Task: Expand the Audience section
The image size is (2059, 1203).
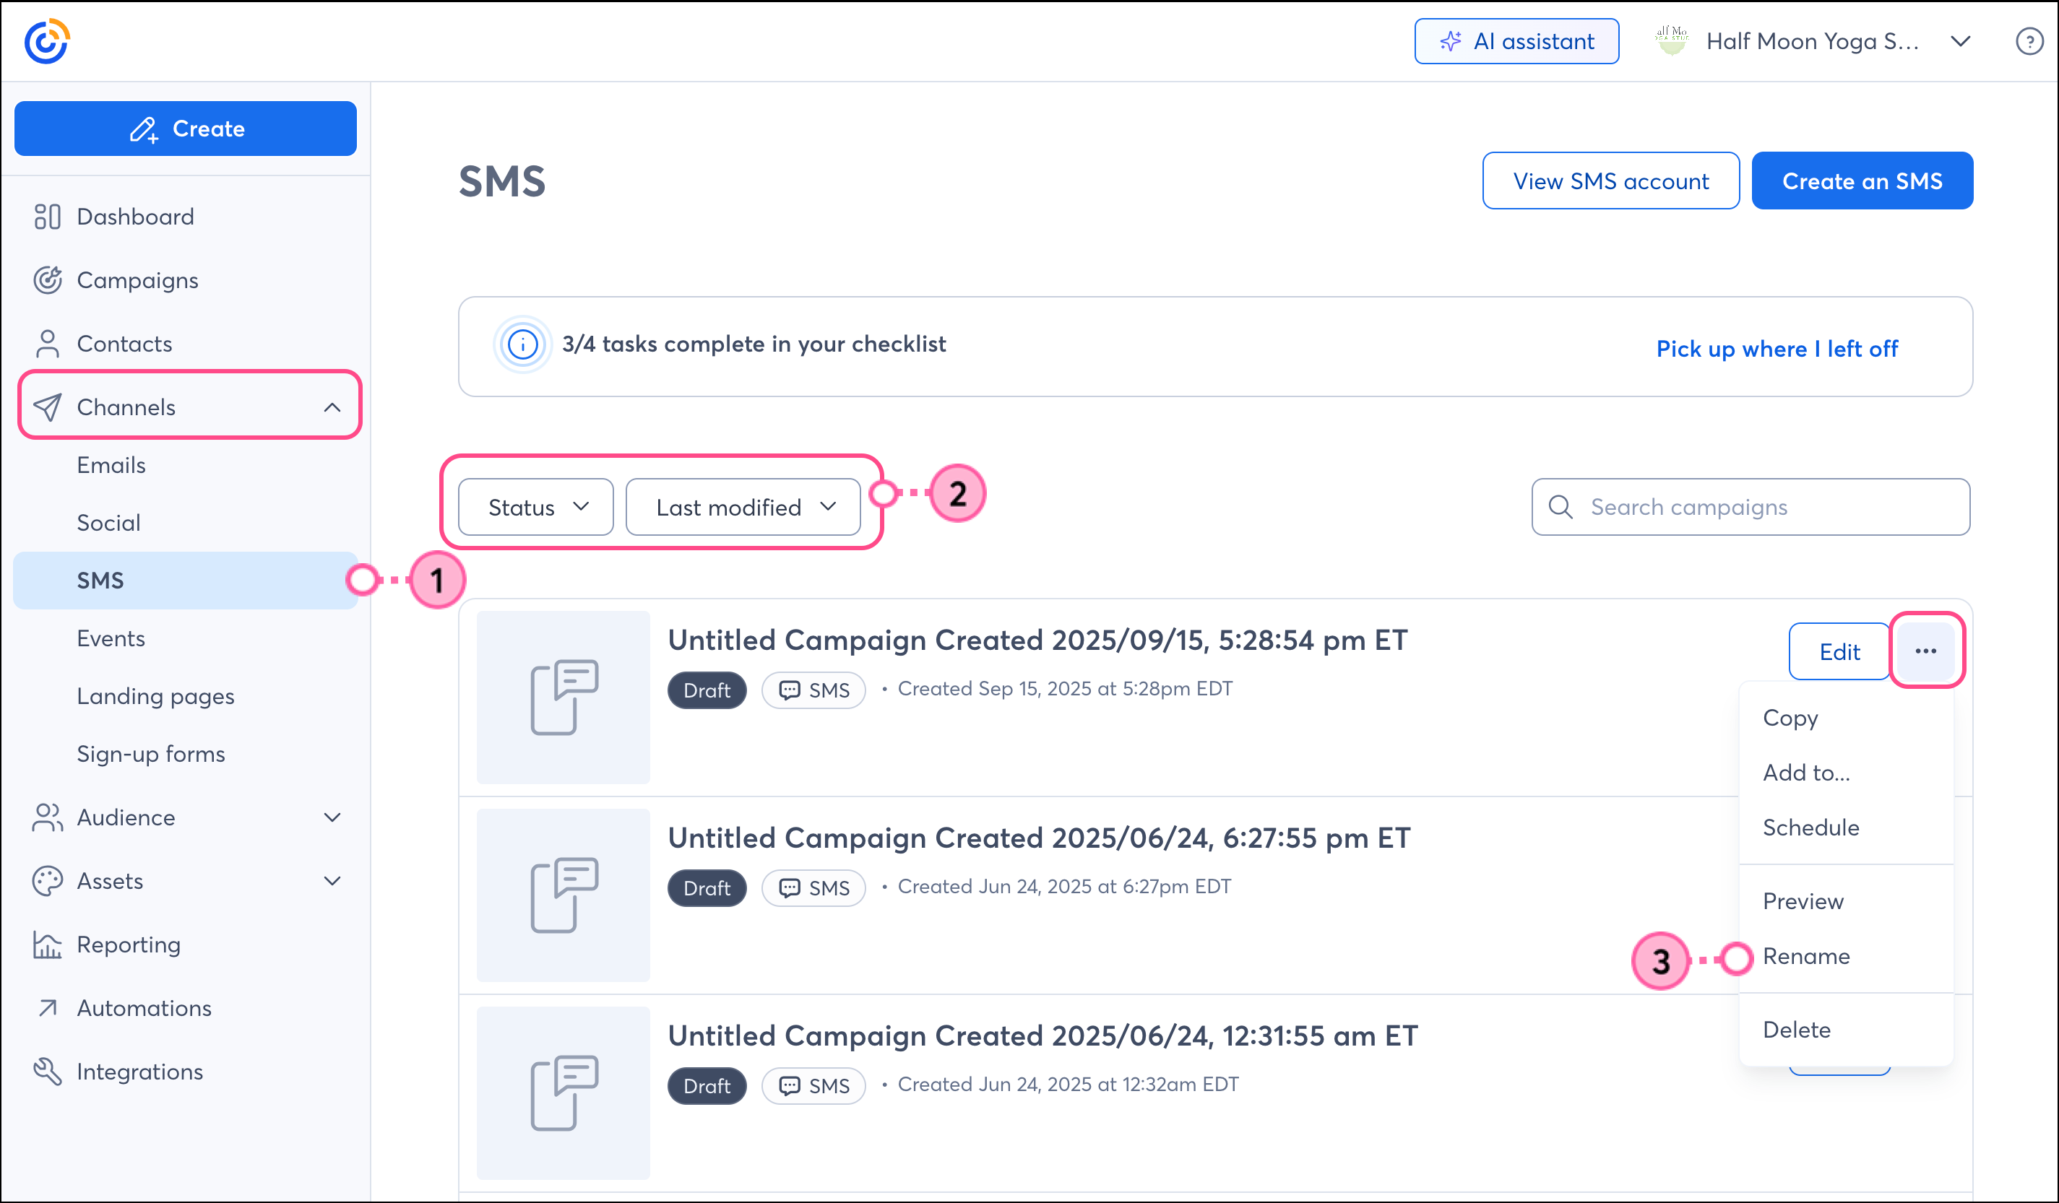Action: (332, 817)
